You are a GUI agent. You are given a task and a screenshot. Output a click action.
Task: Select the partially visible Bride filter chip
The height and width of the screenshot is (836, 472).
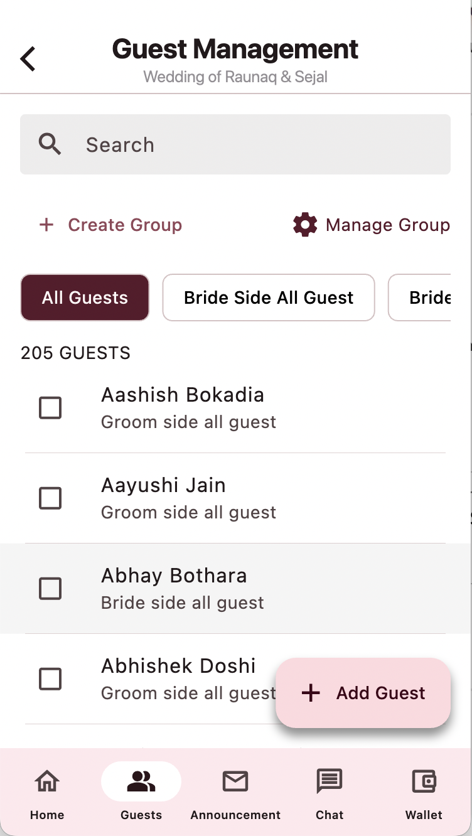(x=427, y=297)
